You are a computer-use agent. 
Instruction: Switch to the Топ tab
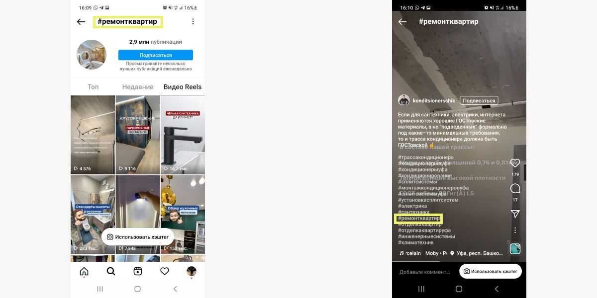point(93,86)
